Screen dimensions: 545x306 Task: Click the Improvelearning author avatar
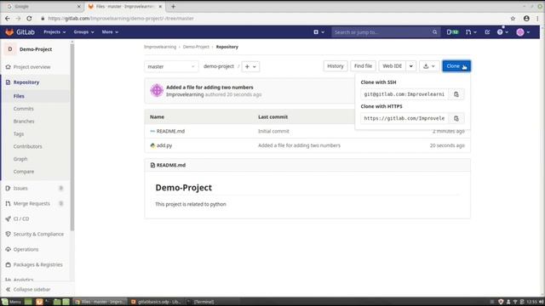pyautogui.click(x=157, y=91)
